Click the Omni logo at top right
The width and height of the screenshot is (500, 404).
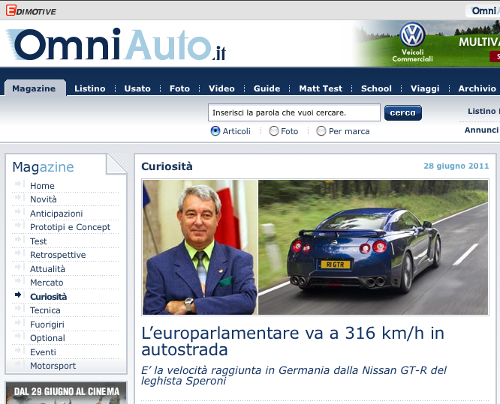coord(484,10)
